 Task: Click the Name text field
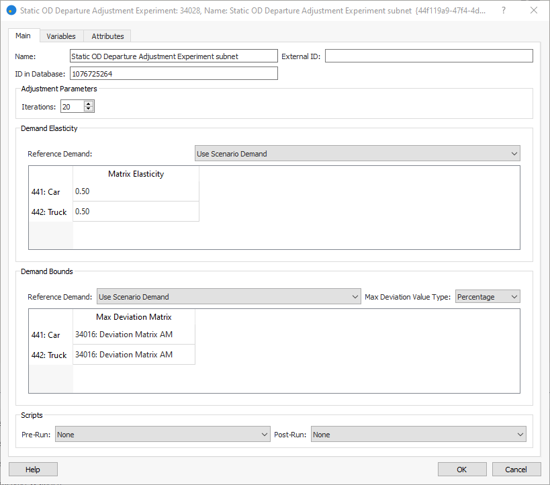173,56
